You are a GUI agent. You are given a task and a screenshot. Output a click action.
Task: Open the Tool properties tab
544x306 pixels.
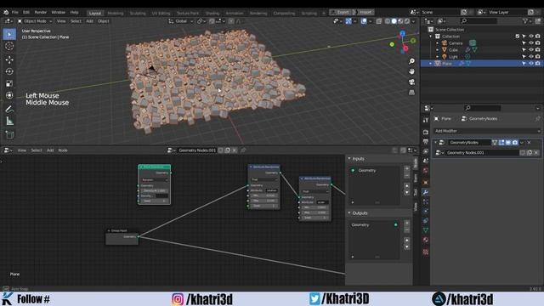point(426,120)
